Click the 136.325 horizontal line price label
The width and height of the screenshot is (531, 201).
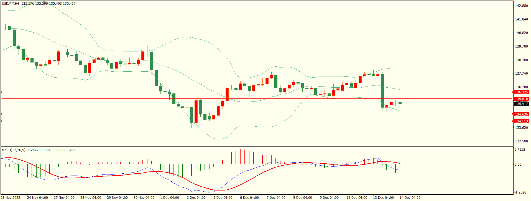coord(521,92)
